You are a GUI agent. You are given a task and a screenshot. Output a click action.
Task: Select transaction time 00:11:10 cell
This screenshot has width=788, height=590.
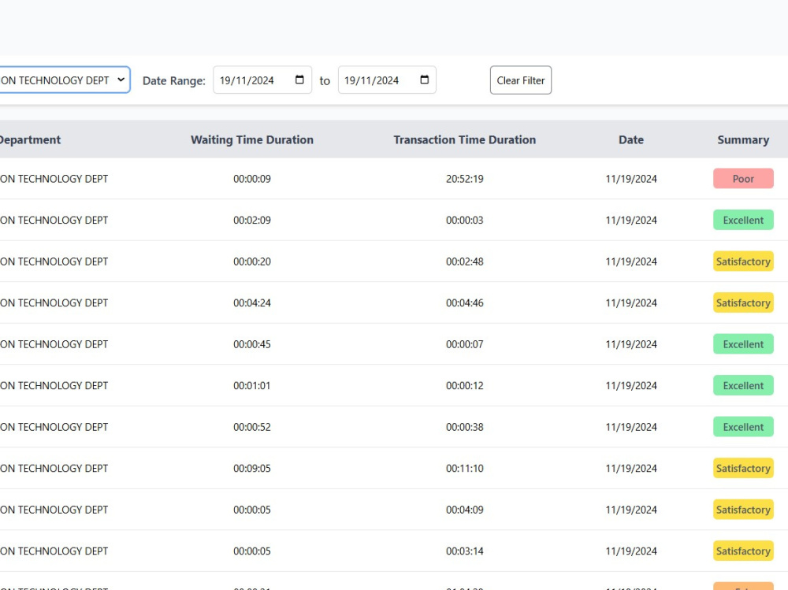tap(464, 469)
